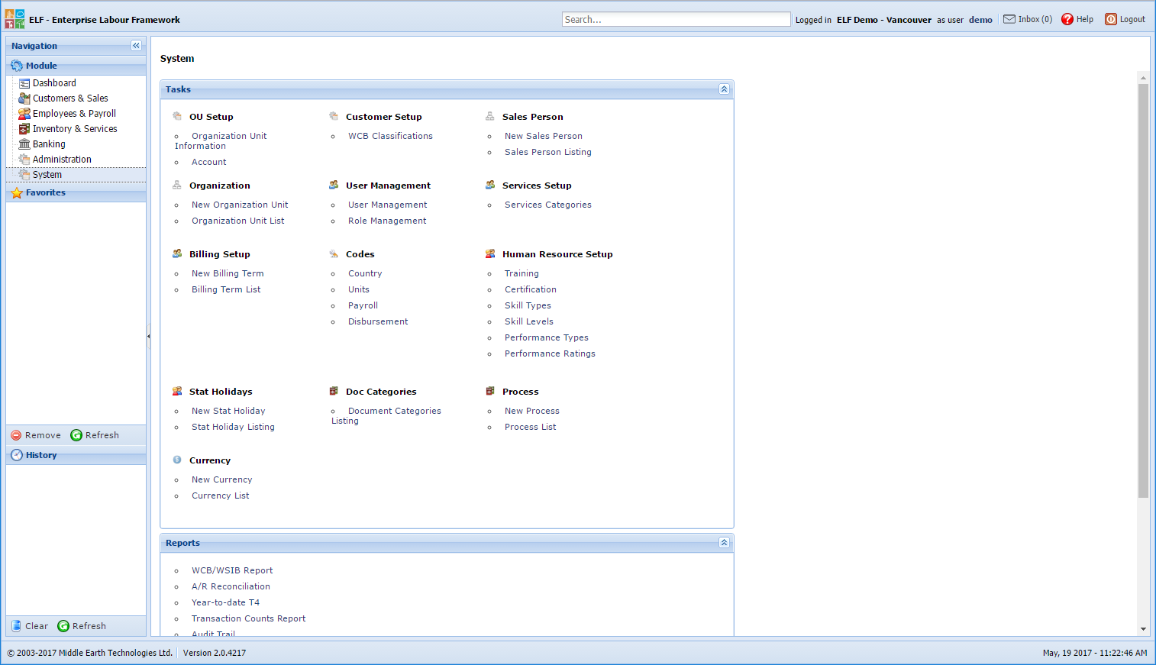1156x665 pixels.
Task: Click the Help icon in header
Action: pyautogui.click(x=1067, y=20)
